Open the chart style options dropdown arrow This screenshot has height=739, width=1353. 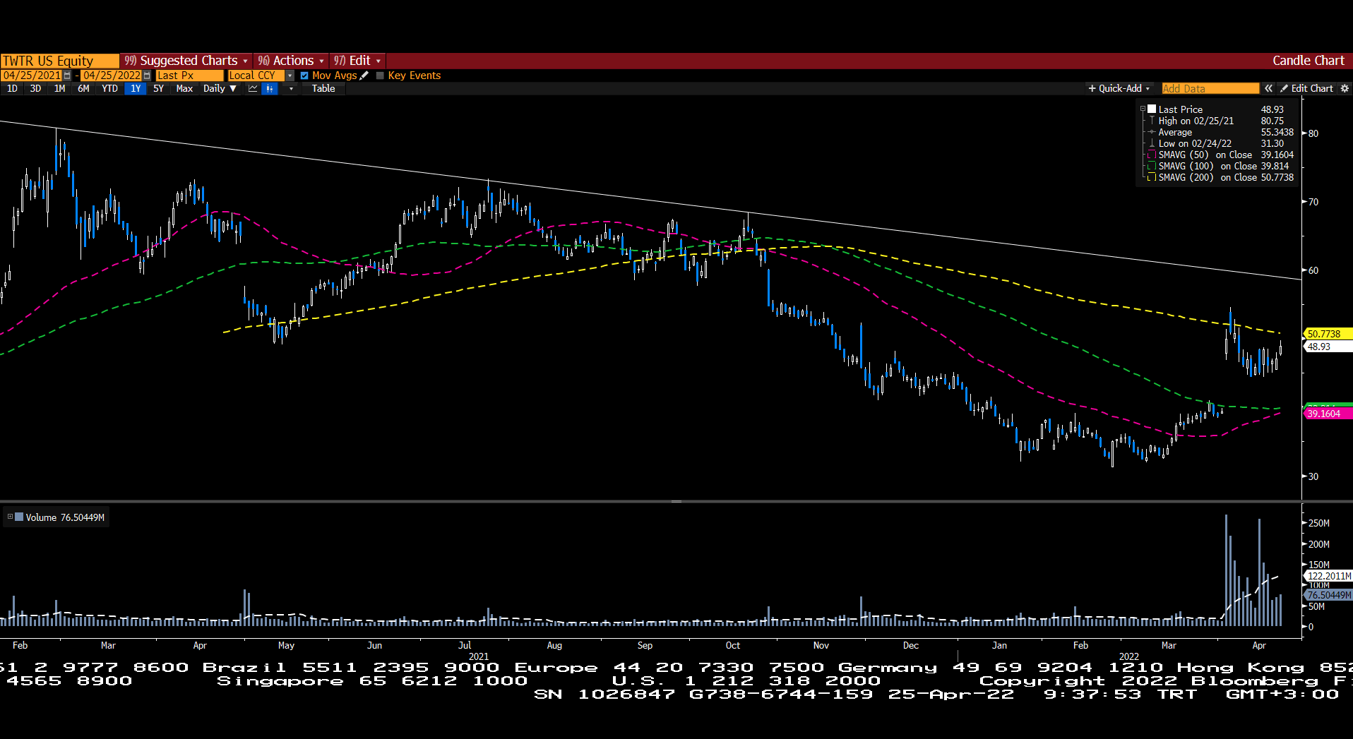tap(291, 88)
